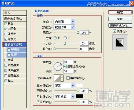Click the bevel style preview thumbnail
Viewport: 134px width, 110px height.
pyautogui.click(x=120, y=42)
